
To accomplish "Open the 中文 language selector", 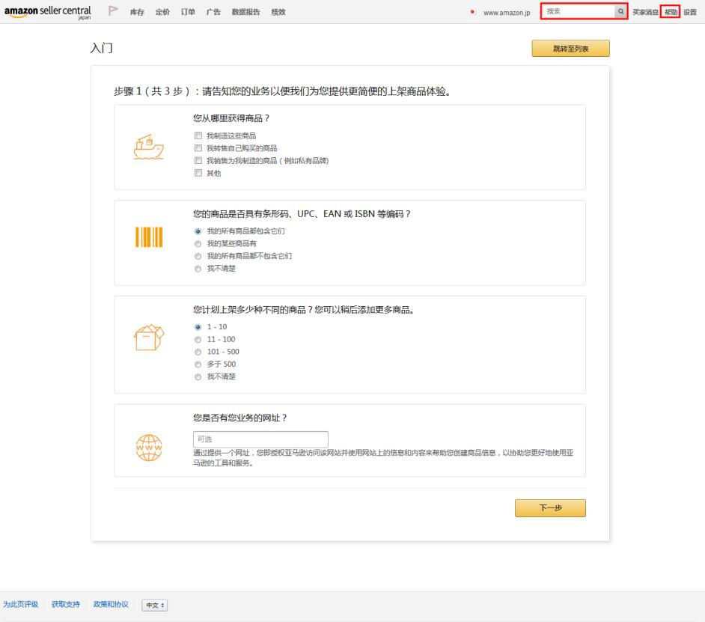I will 153,604.
